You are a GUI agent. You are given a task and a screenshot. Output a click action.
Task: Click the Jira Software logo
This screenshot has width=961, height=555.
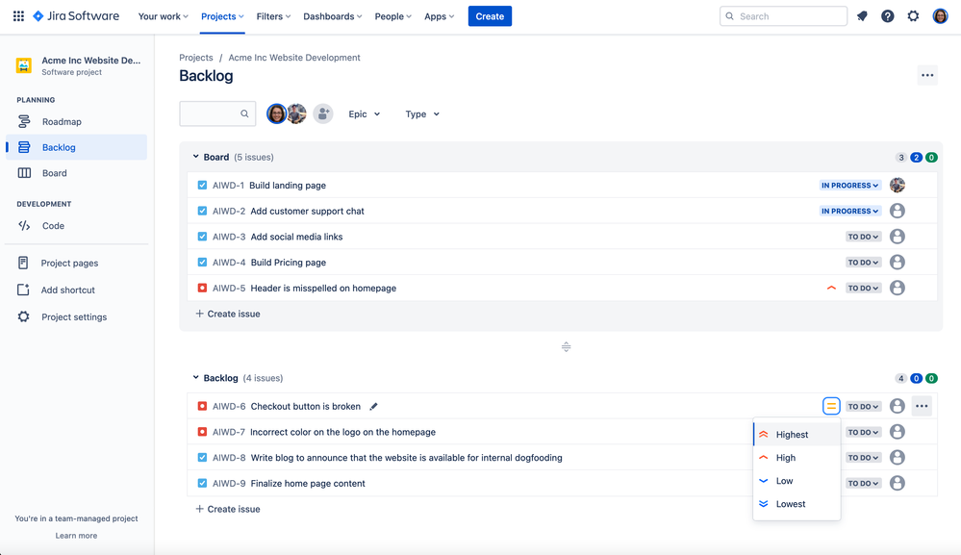point(76,16)
